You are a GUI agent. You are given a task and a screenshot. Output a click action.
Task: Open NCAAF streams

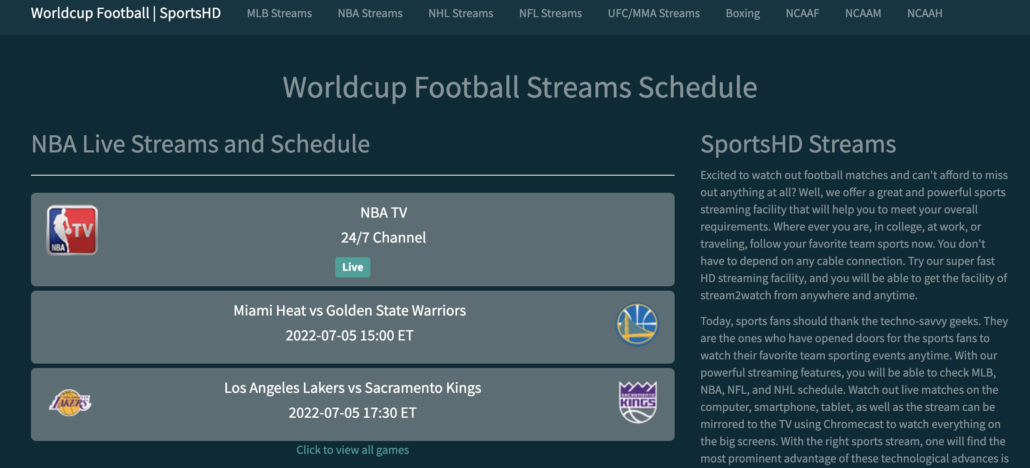coord(802,13)
